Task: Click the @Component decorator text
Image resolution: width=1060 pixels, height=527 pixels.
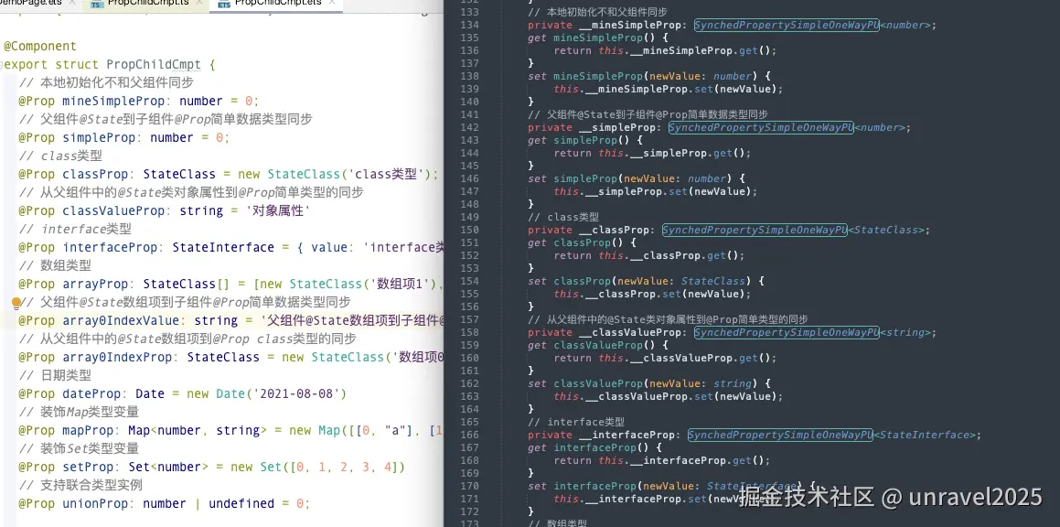Action: 40,46
